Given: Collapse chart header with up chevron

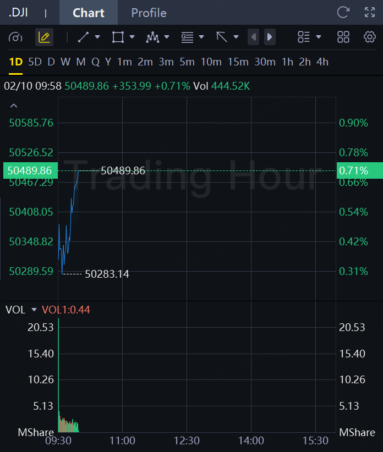Looking at the screenshot, I should tap(14, 106).
